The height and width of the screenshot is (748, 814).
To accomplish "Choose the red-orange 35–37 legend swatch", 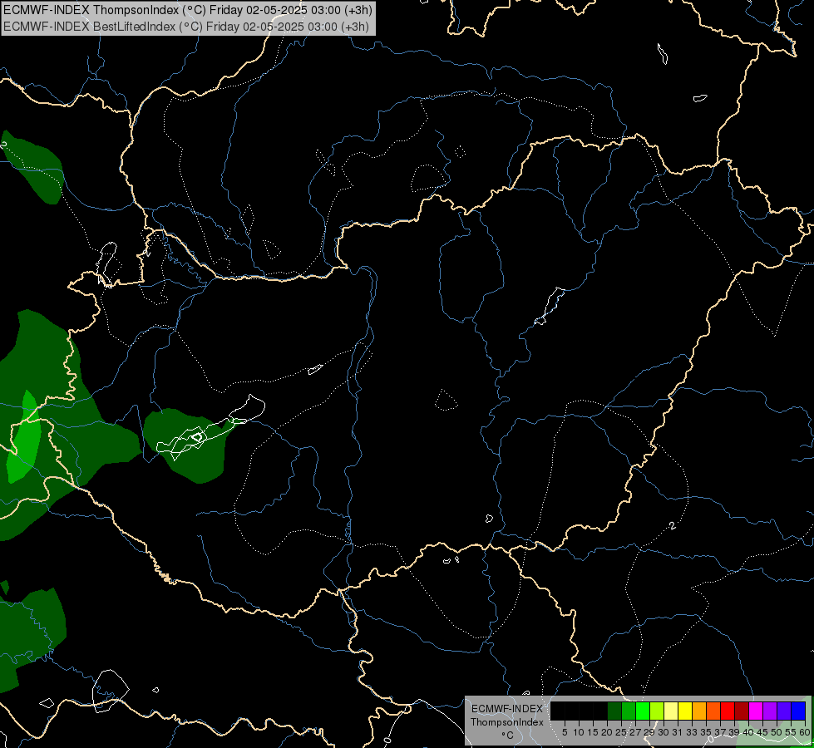I will pos(713,711).
